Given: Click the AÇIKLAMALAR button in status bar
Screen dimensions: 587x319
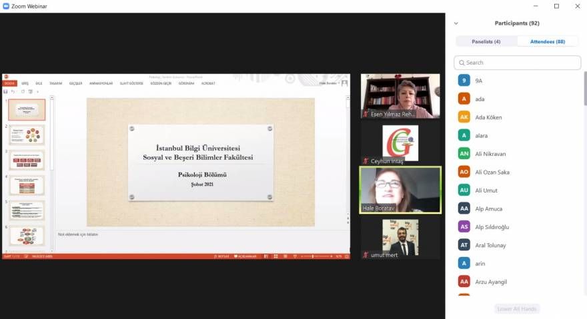Looking at the screenshot, I should pyautogui.click(x=245, y=256).
